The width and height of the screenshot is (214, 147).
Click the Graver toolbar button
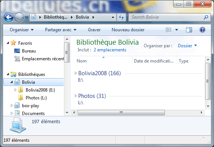pyautogui.click(x=94, y=30)
